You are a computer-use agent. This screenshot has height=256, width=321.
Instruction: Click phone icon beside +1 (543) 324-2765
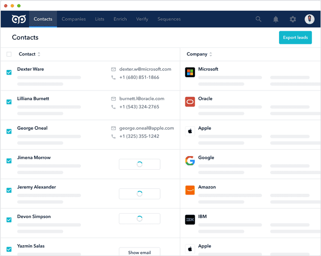[x=113, y=107]
